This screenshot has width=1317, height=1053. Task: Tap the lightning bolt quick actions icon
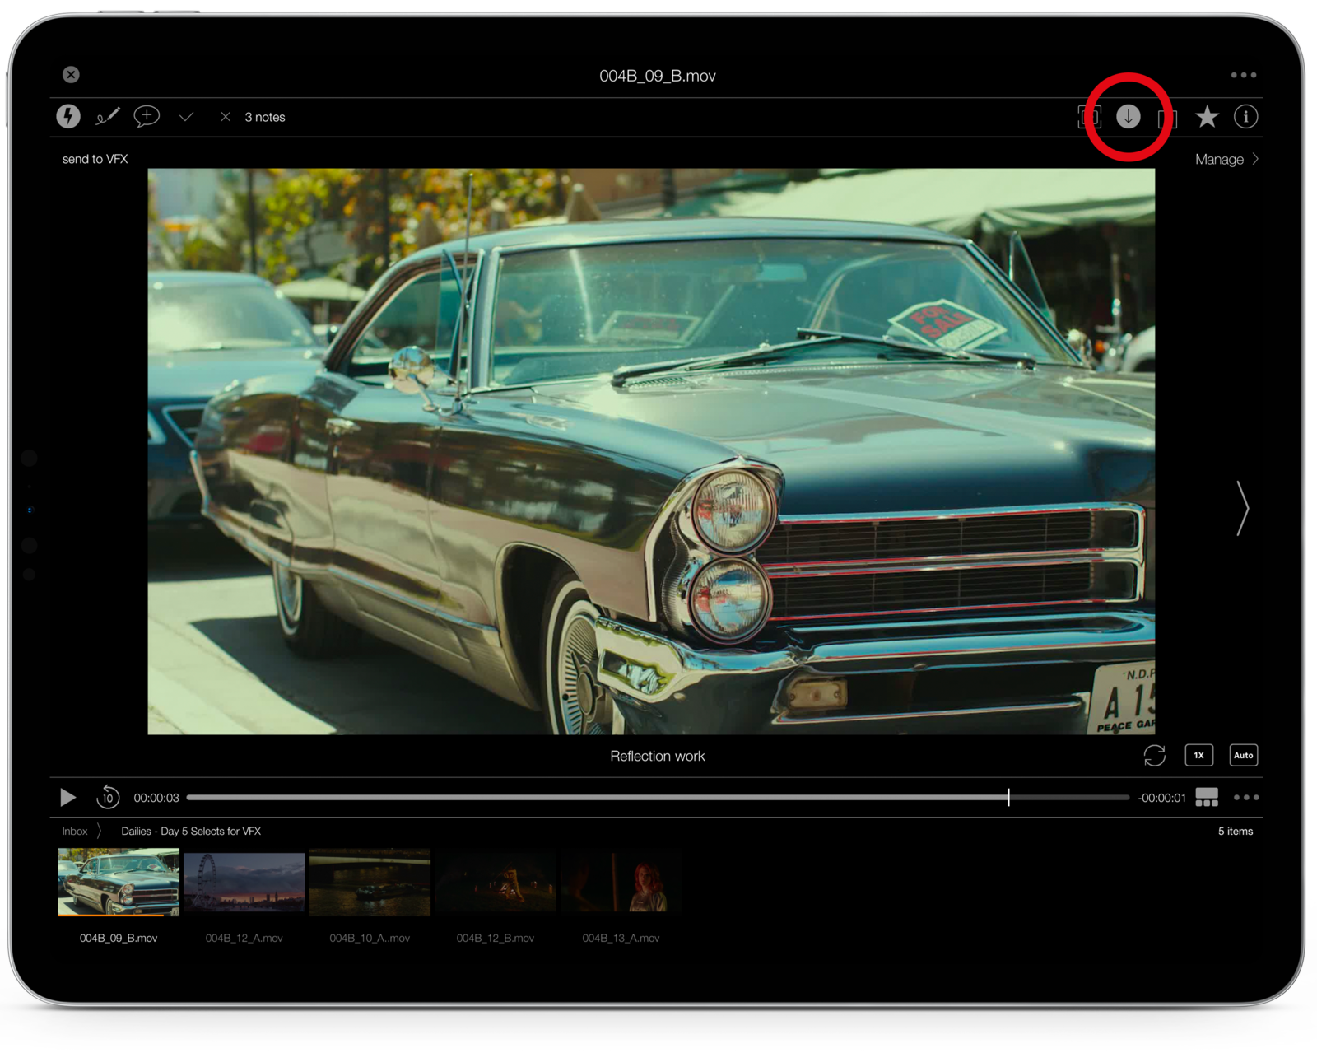[x=68, y=117]
